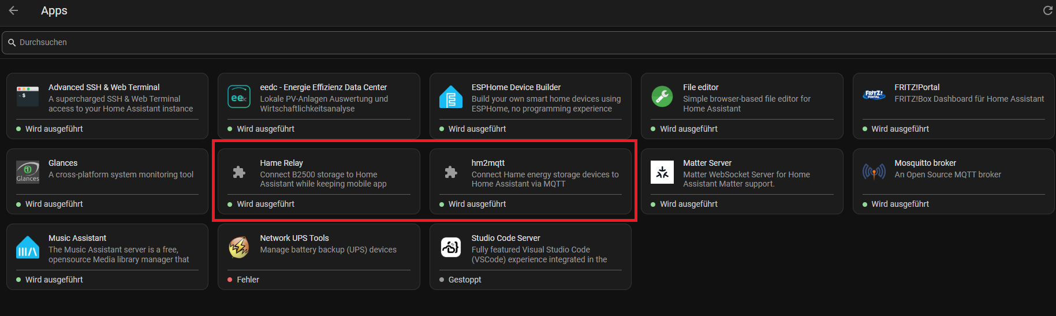Open the FRITZ!Portal app title
The image size is (1056, 316).
tap(917, 87)
